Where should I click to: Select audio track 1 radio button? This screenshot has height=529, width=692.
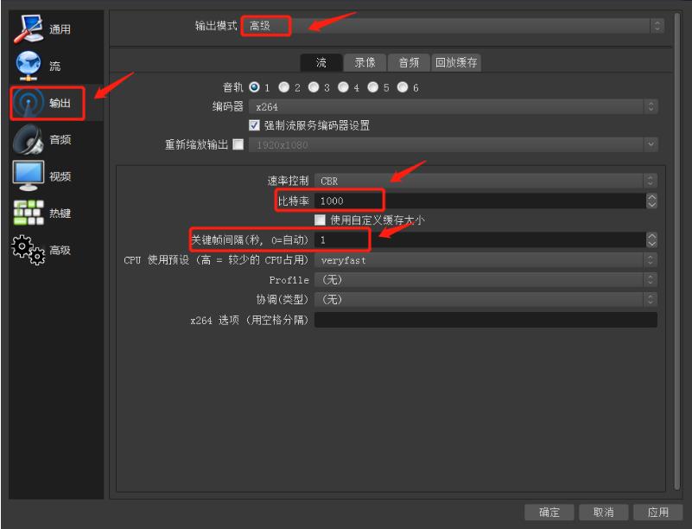[254, 87]
